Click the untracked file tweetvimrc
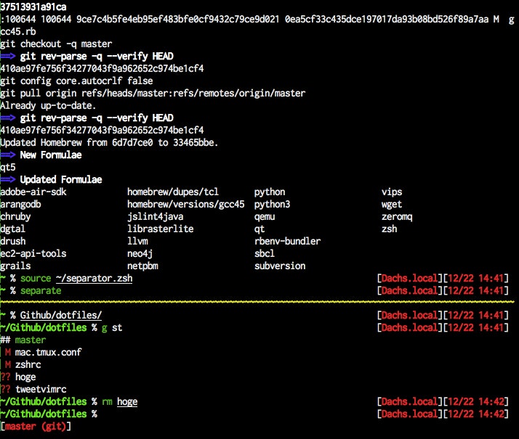Image resolution: width=519 pixels, height=439 pixels. [41, 390]
